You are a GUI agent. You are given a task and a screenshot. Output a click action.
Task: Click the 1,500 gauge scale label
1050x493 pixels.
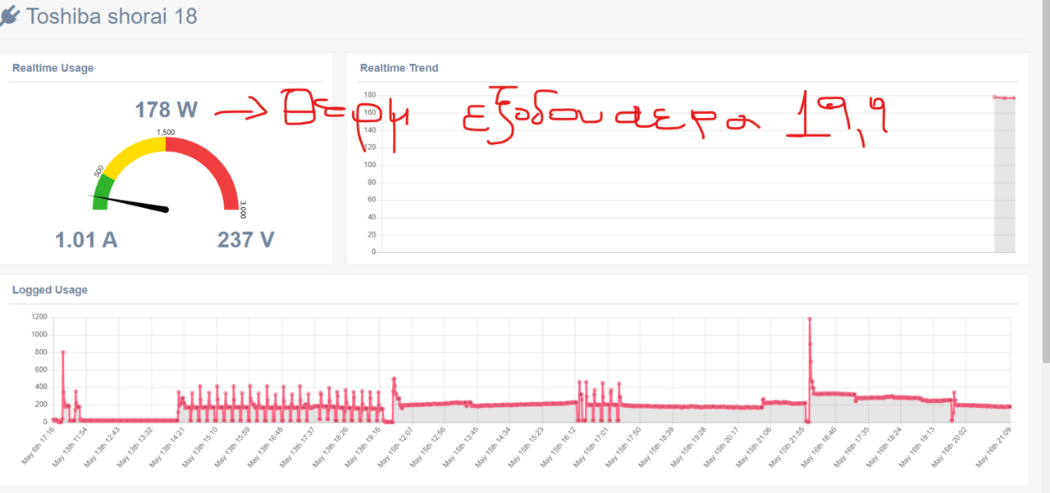[x=166, y=132]
